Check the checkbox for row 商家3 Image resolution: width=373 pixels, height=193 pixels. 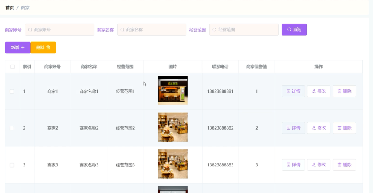(12, 165)
